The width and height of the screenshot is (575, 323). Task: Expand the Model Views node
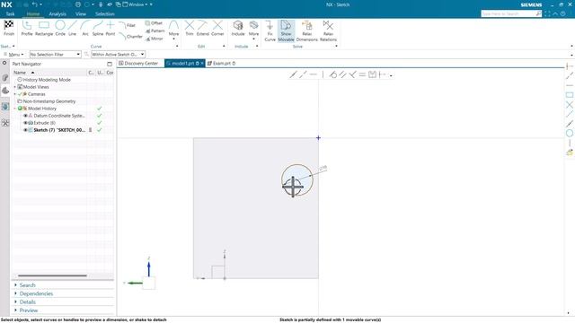(x=15, y=87)
